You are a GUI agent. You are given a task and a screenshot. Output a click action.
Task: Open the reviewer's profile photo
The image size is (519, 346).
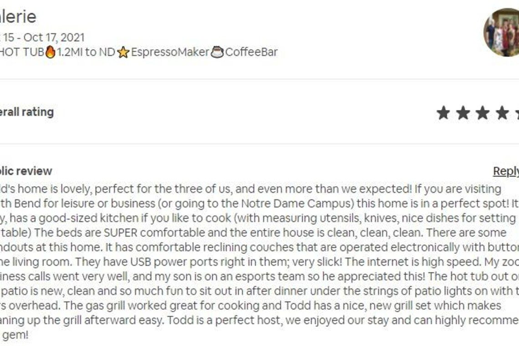pos(501,32)
